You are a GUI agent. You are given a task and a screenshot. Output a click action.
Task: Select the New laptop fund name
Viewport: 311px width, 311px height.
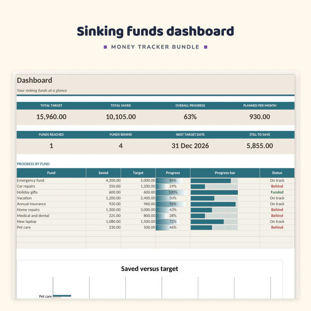[26, 222]
